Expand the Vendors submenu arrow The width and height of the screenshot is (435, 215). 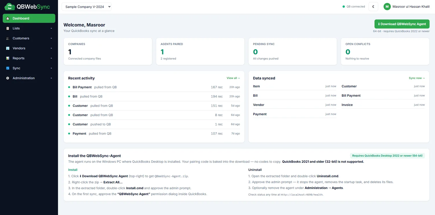51,48
